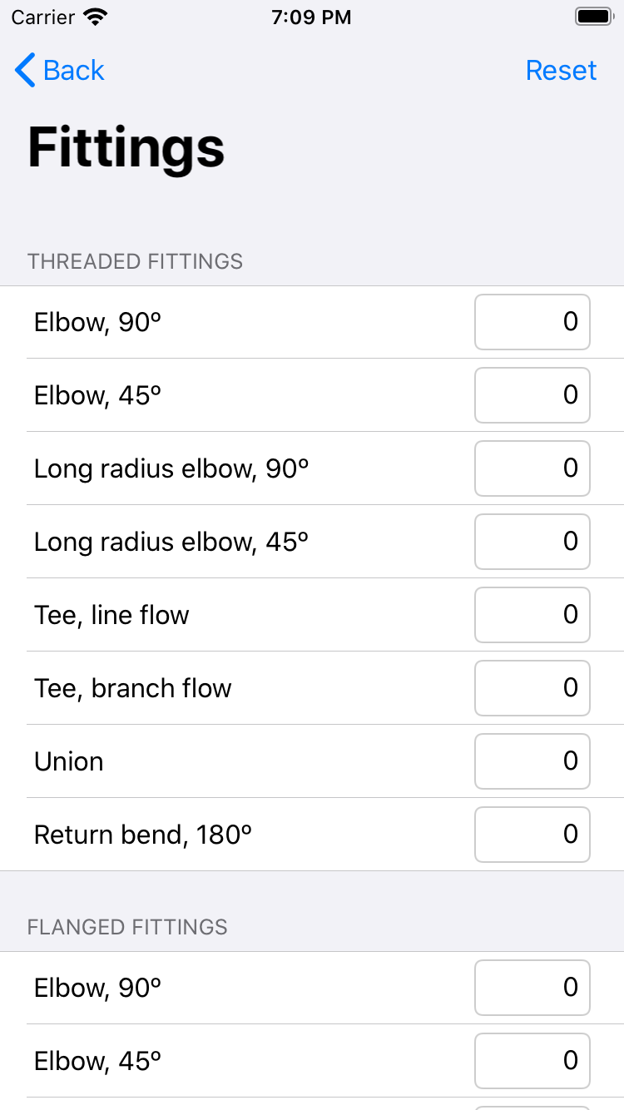Tap the Tee, branch flow label

(x=133, y=689)
